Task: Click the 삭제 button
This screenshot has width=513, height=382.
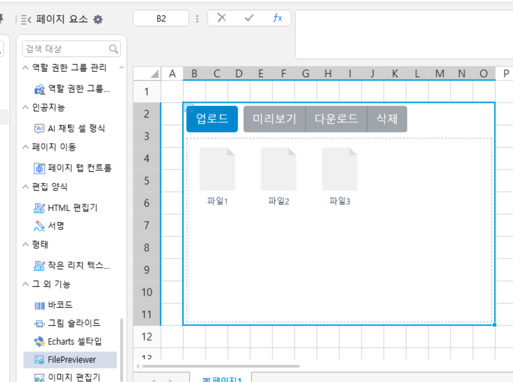Action: click(387, 119)
